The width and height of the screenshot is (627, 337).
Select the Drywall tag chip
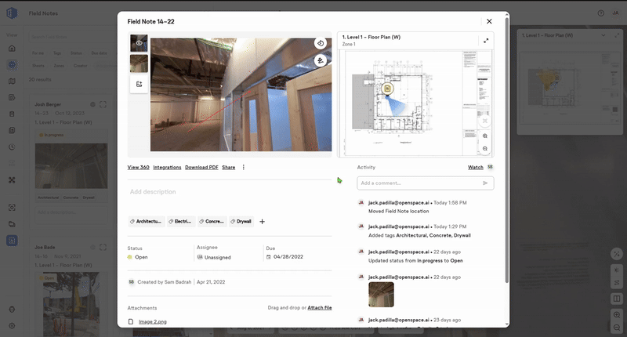click(241, 222)
